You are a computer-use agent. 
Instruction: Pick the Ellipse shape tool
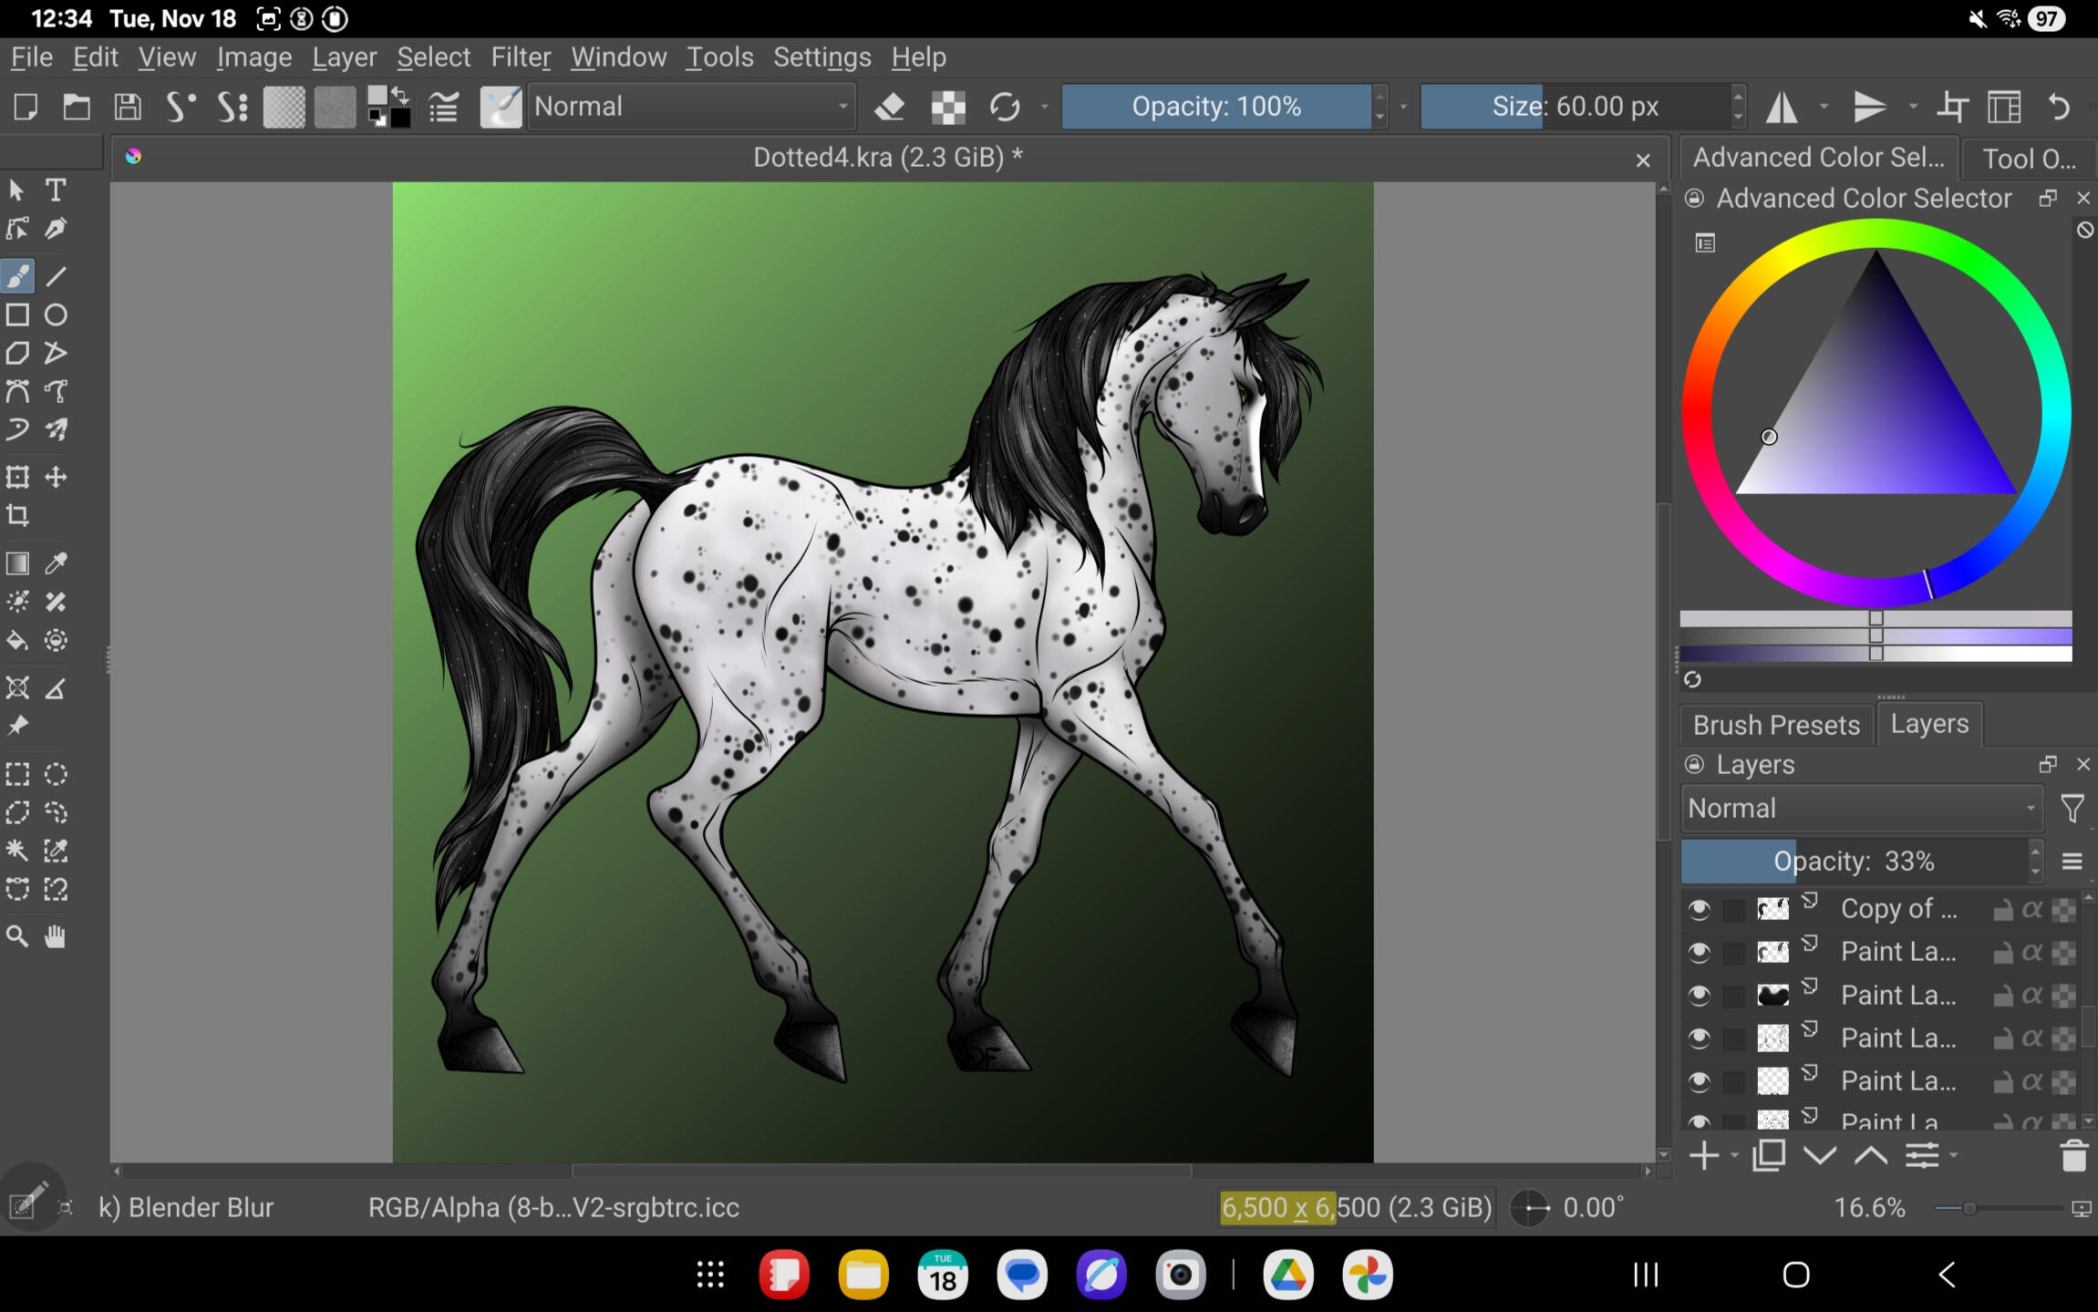click(x=56, y=315)
